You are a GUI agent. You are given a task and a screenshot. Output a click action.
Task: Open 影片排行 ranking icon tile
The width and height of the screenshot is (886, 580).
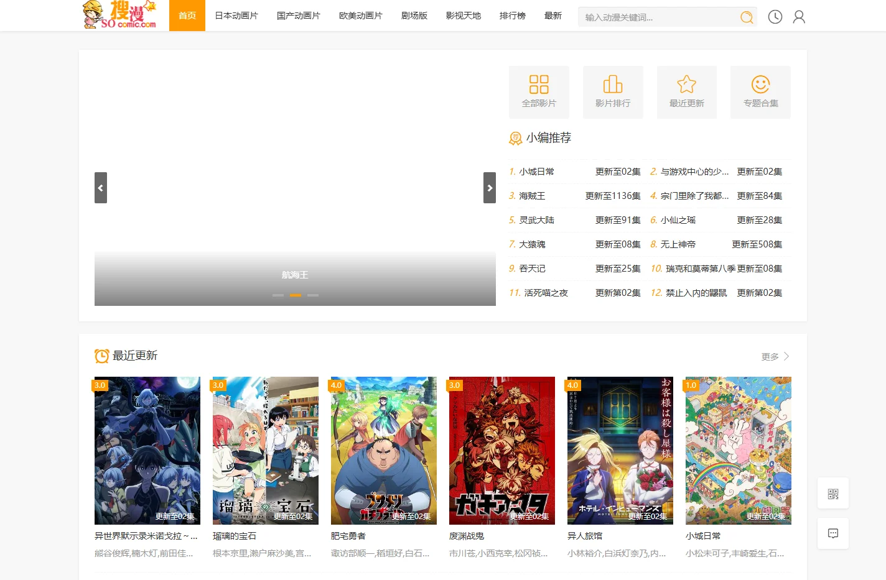(x=613, y=92)
